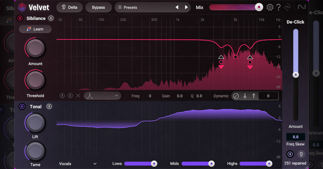
Task: Click the Dynamic label
Action: tap(221, 96)
